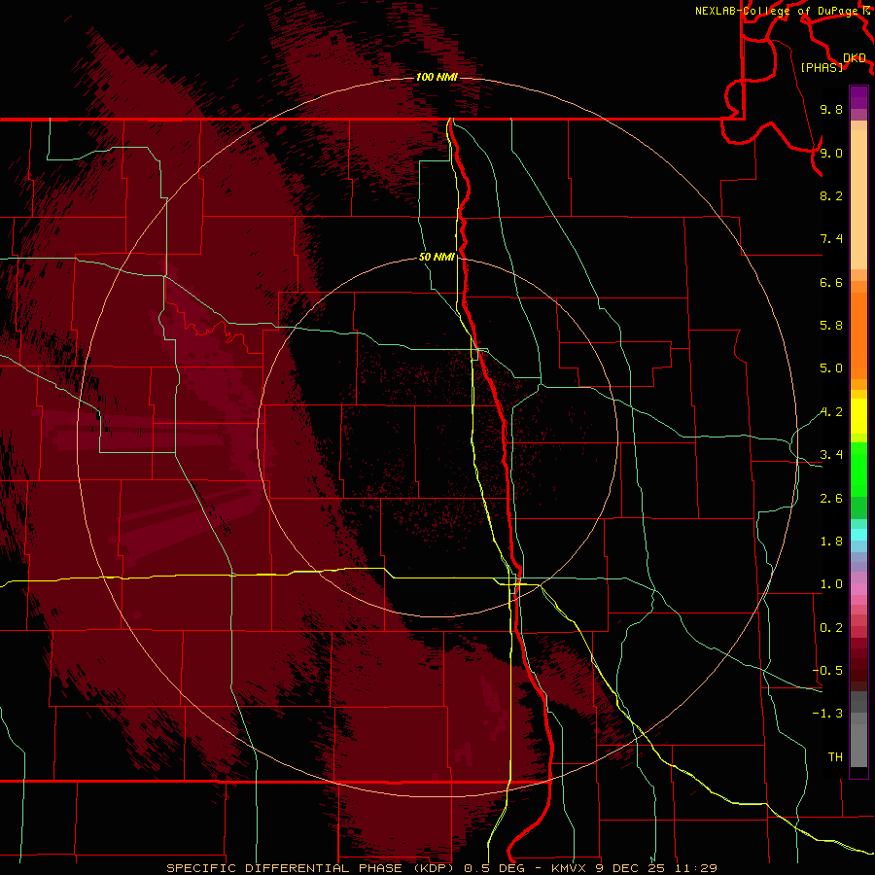Screen dimensions: 875x875
Task: Click the bright green segment beside 3.4
Action: point(858,469)
